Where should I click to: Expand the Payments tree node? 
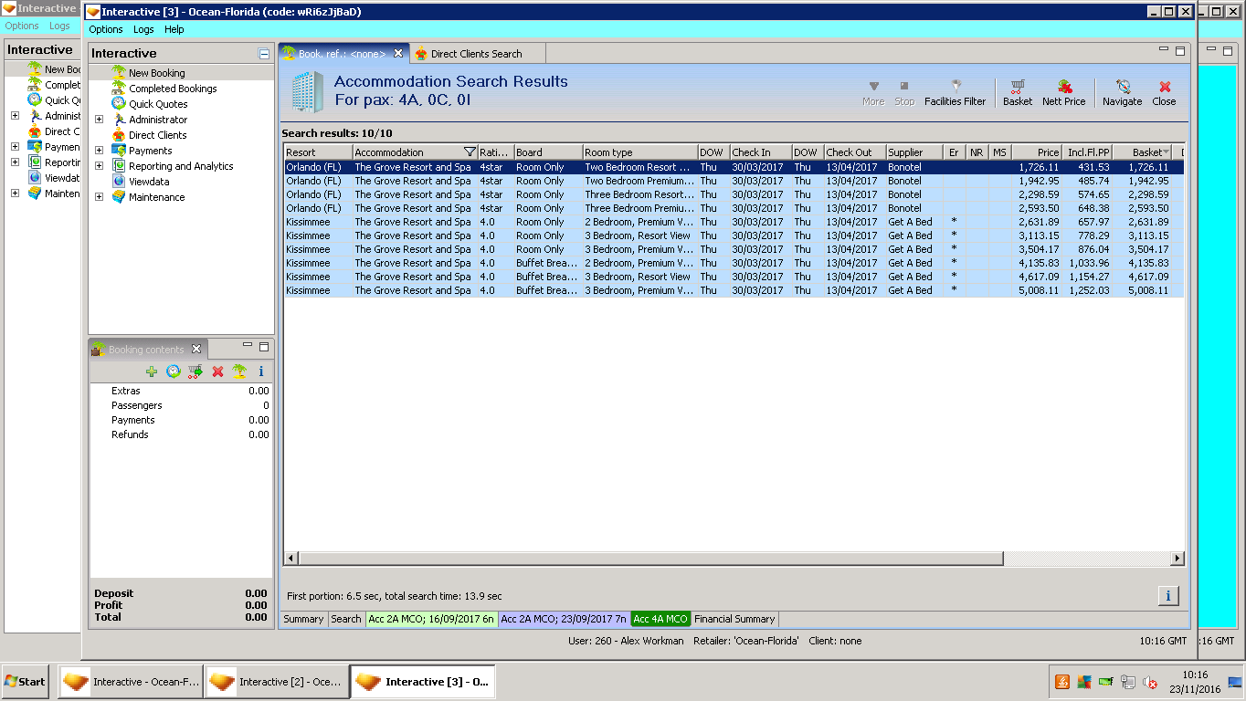[x=100, y=151]
